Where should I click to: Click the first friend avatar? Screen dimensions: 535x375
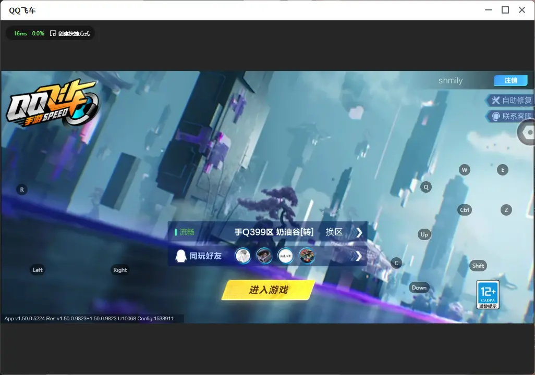[243, 256]
